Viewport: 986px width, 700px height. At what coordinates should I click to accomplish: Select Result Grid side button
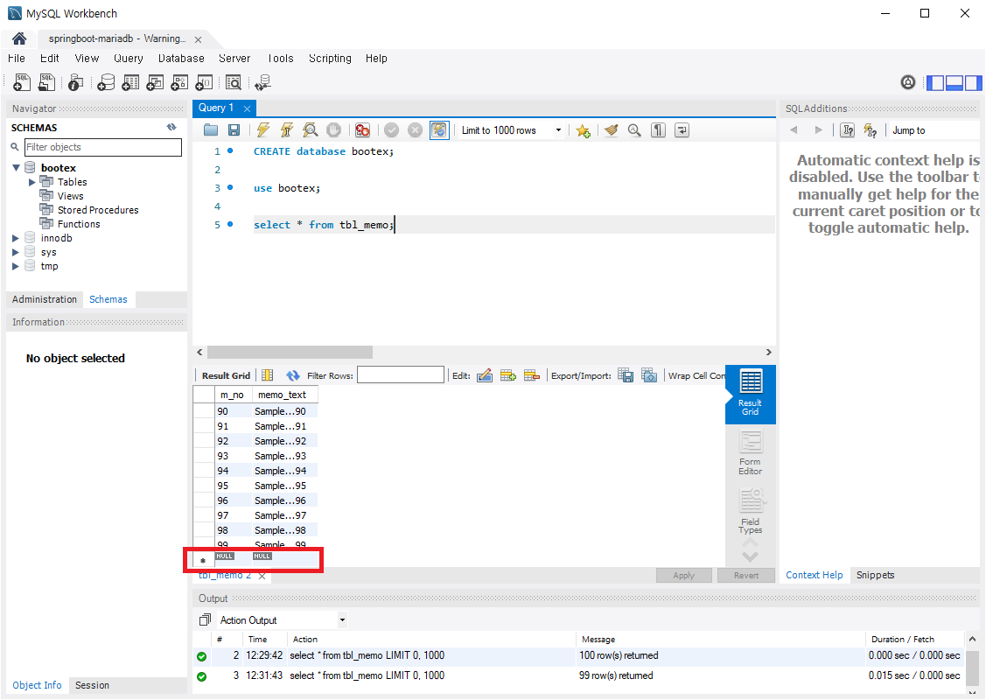750,394
